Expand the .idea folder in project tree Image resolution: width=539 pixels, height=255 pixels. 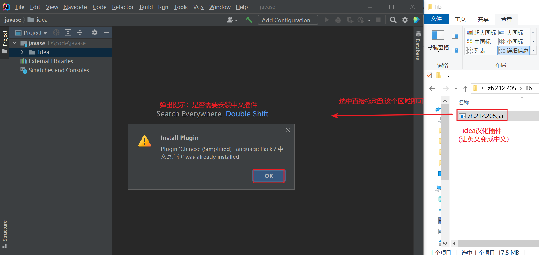pyautogui.click(x=22, y=52)
